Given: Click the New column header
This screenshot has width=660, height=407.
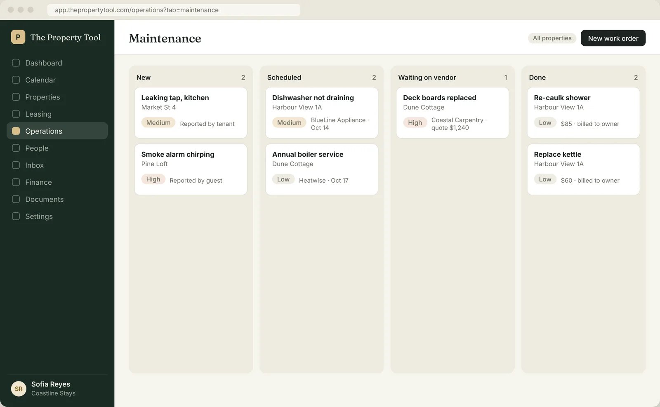Looking at the screenshot, I should (144, 78).
